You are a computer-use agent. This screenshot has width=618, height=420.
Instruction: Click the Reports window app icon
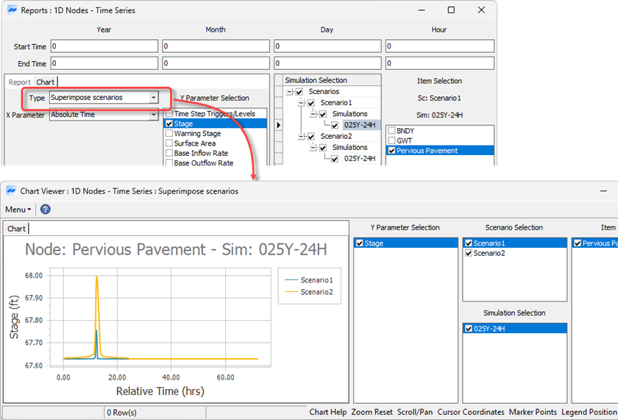point(11,10)
